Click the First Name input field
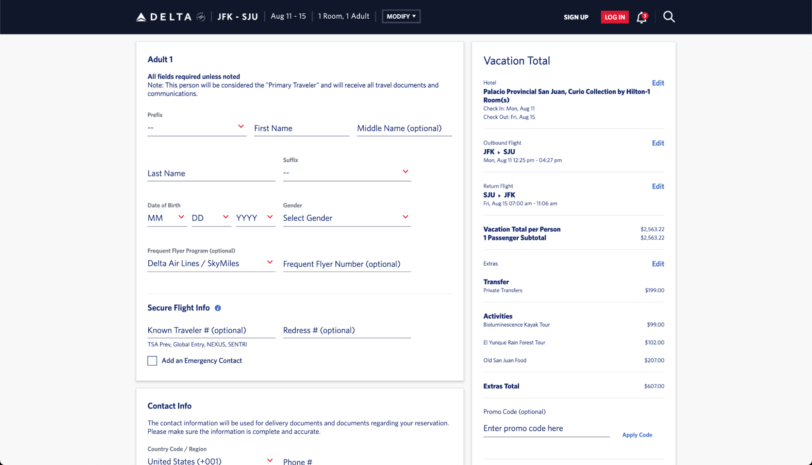 pyautogui.click(x=301, y=128)
